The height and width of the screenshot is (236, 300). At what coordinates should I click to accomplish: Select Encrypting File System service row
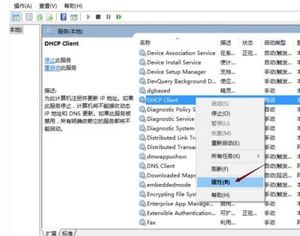pos(167,194)
